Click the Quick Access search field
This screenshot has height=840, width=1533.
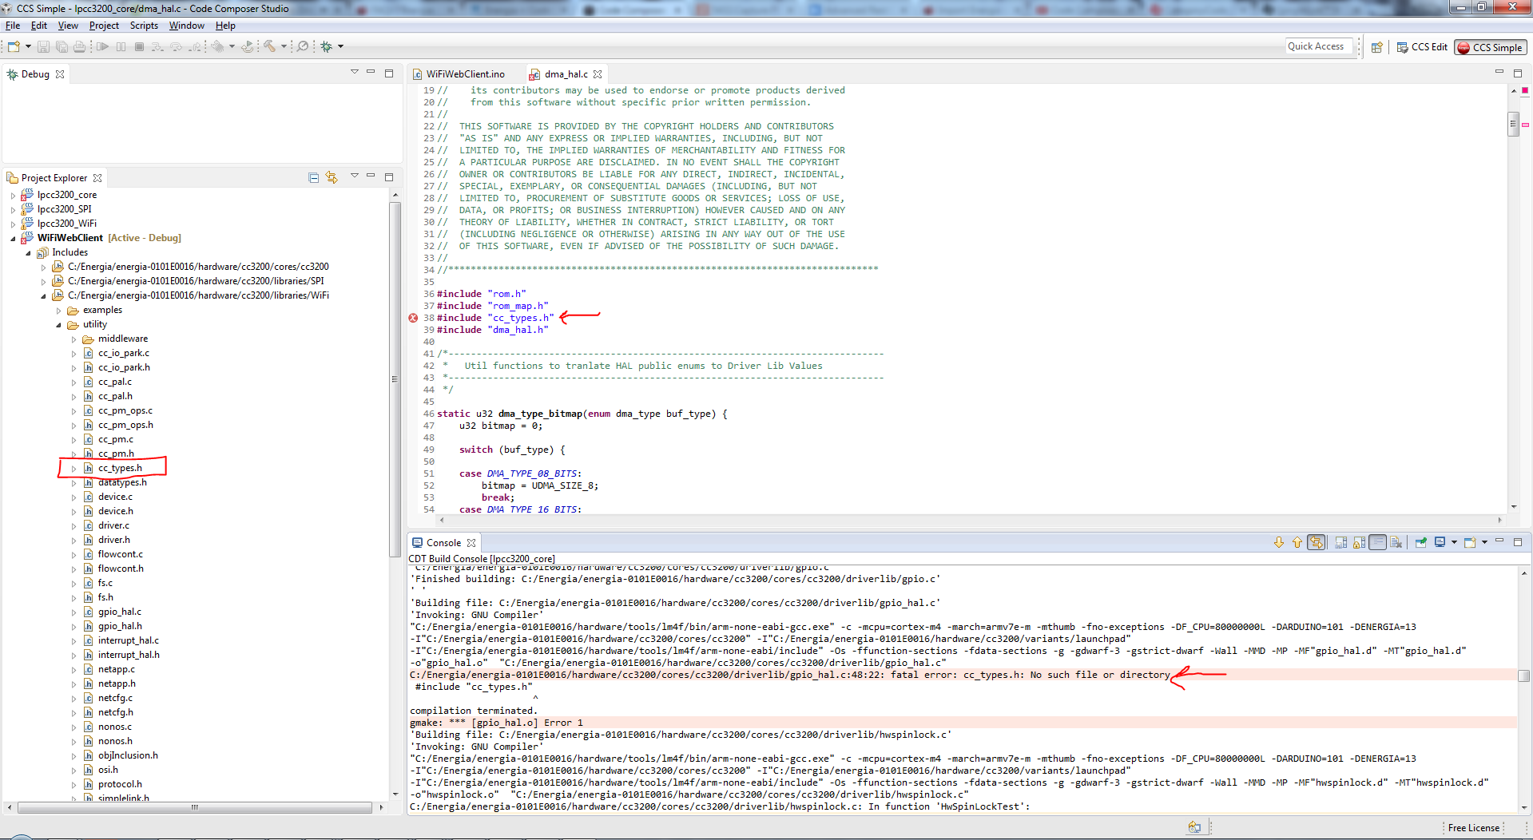pyautogui.click(x=1319, y=46)
